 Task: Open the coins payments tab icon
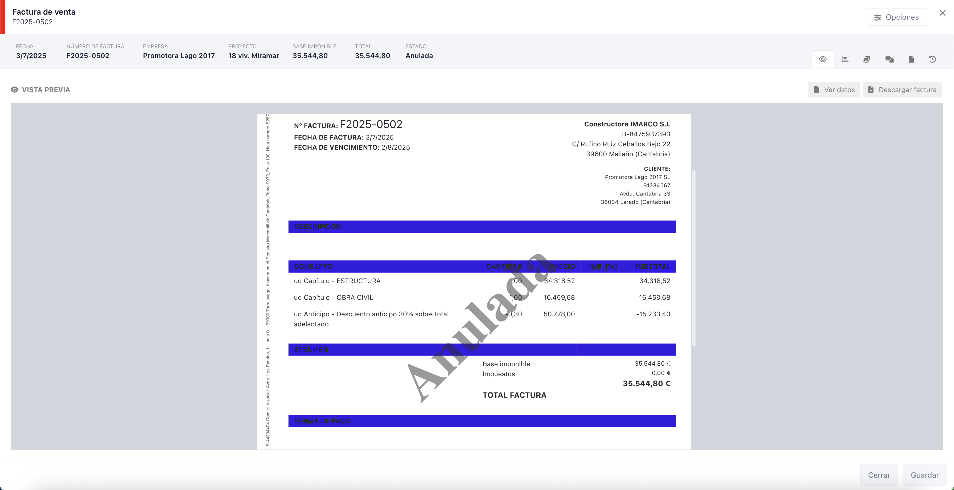pyautogui.click(x=867, y=59)
